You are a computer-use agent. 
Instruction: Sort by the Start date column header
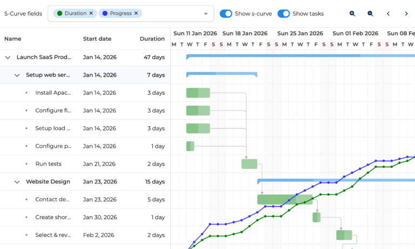pyautogui.click(x=97, y=39)
